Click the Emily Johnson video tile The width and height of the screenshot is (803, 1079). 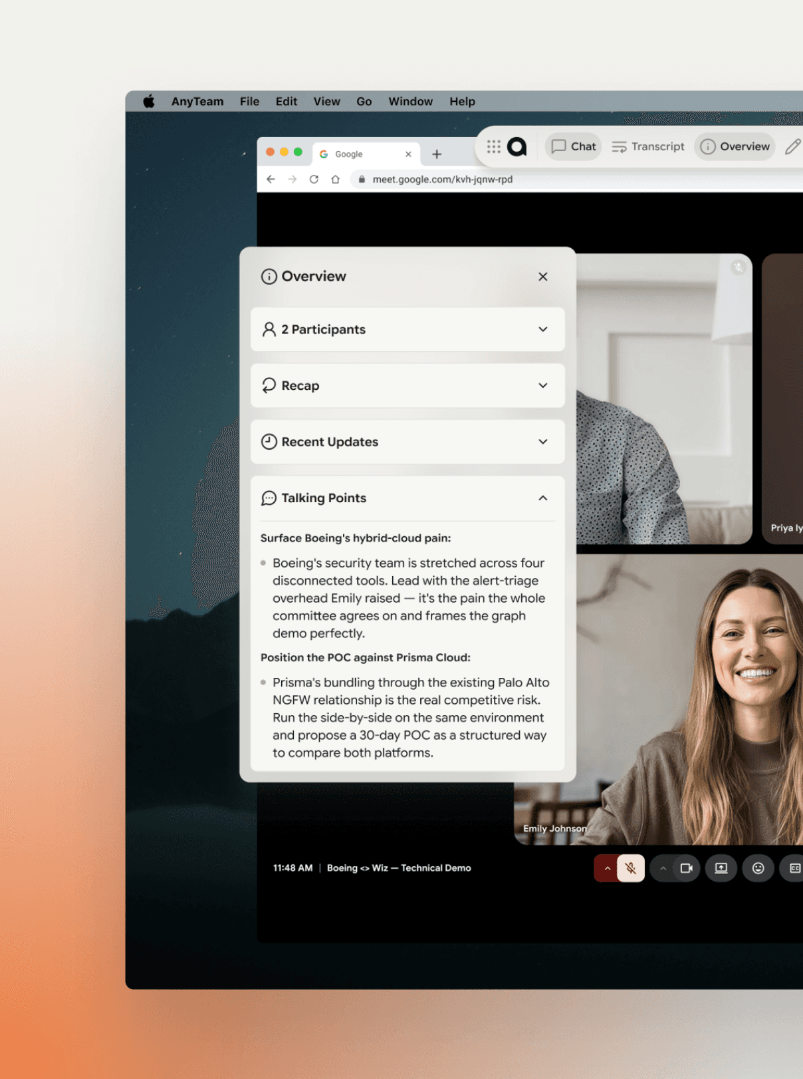[690, 699]
